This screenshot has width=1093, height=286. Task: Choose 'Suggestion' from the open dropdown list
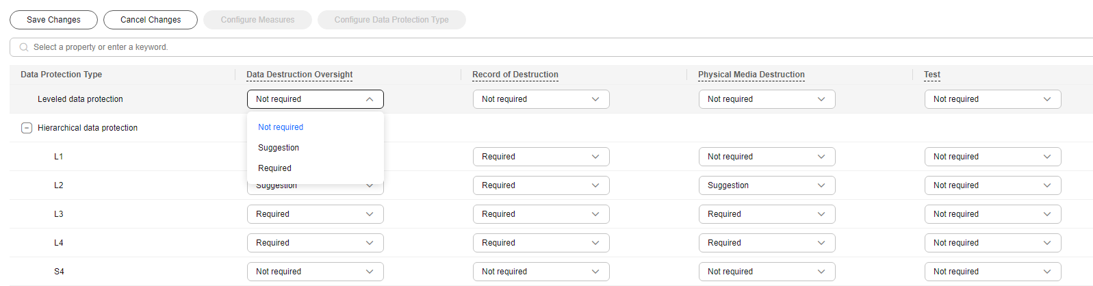tap(279, 148)
